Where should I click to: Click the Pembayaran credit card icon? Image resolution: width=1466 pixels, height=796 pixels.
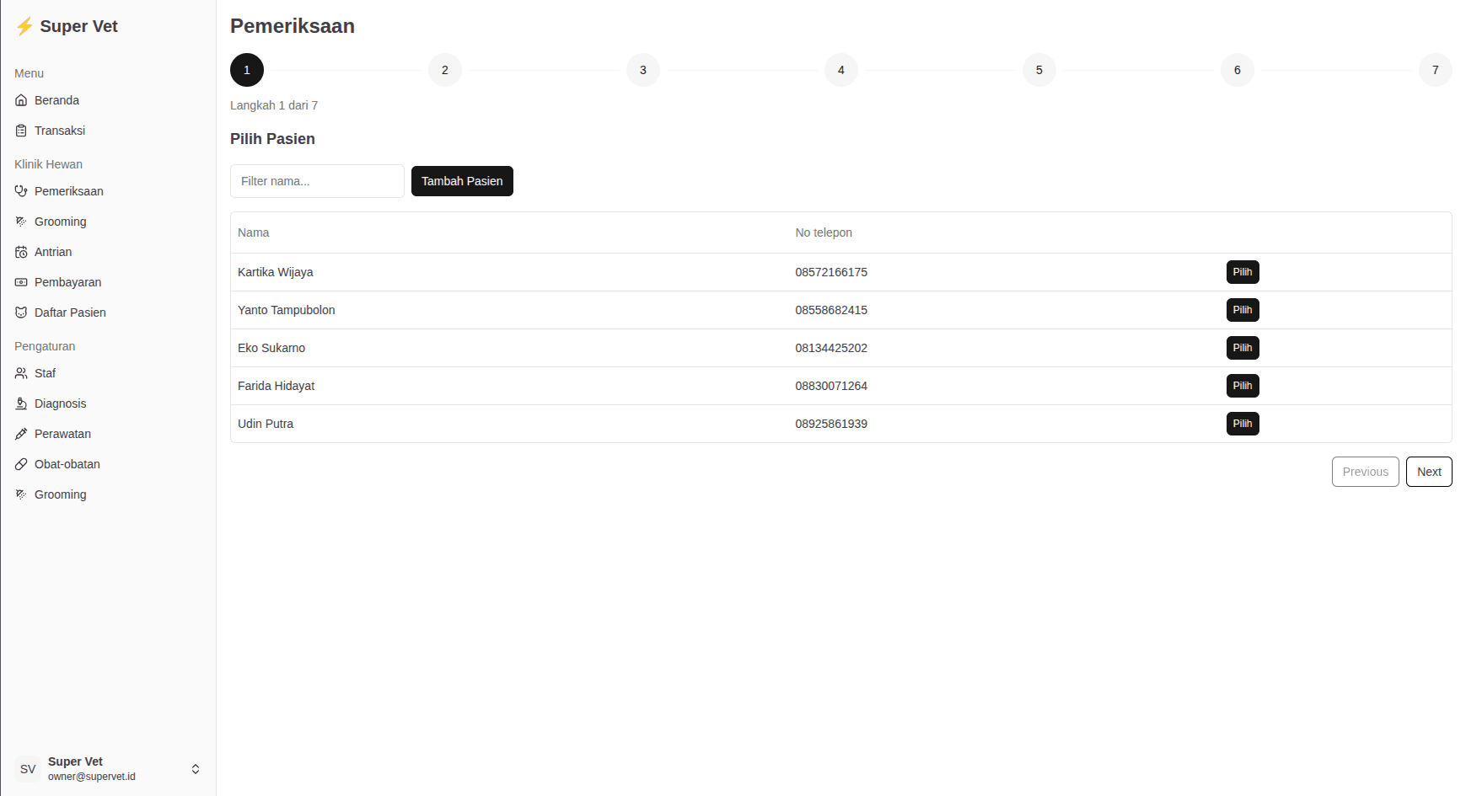coord(21,282)
